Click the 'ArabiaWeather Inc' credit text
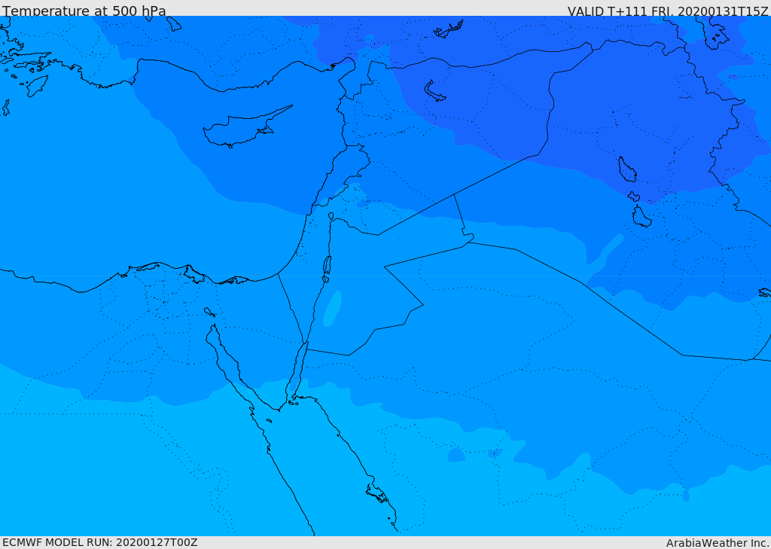The height and width of the screenshot is (549, 771). coord(718,543)
